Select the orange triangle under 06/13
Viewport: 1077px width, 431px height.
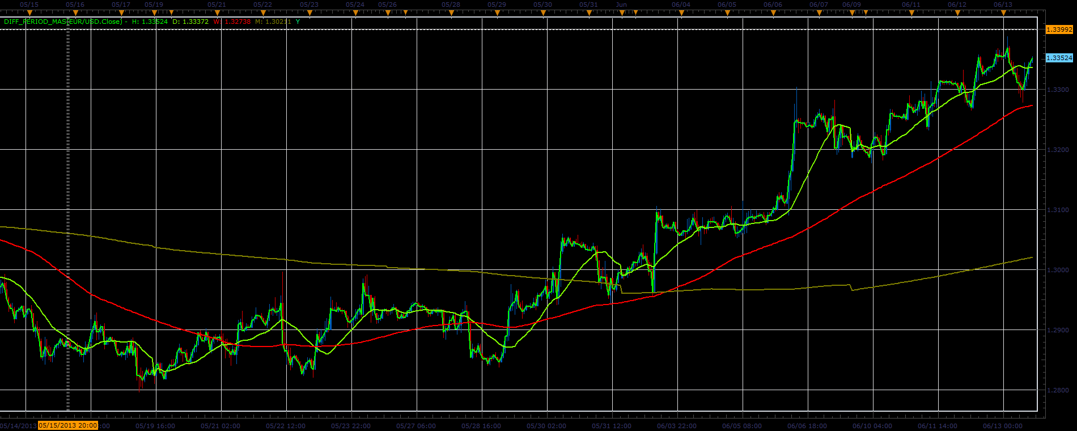click(1003, 12)
